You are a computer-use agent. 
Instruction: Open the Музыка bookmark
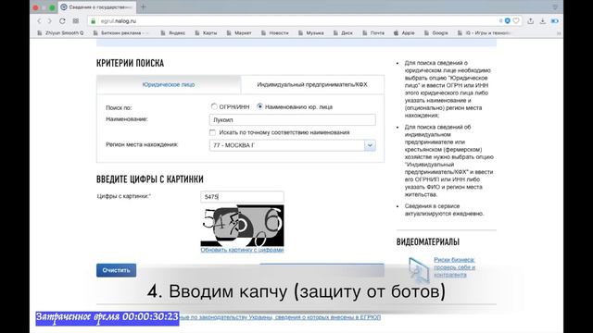[x=311, y=33]
